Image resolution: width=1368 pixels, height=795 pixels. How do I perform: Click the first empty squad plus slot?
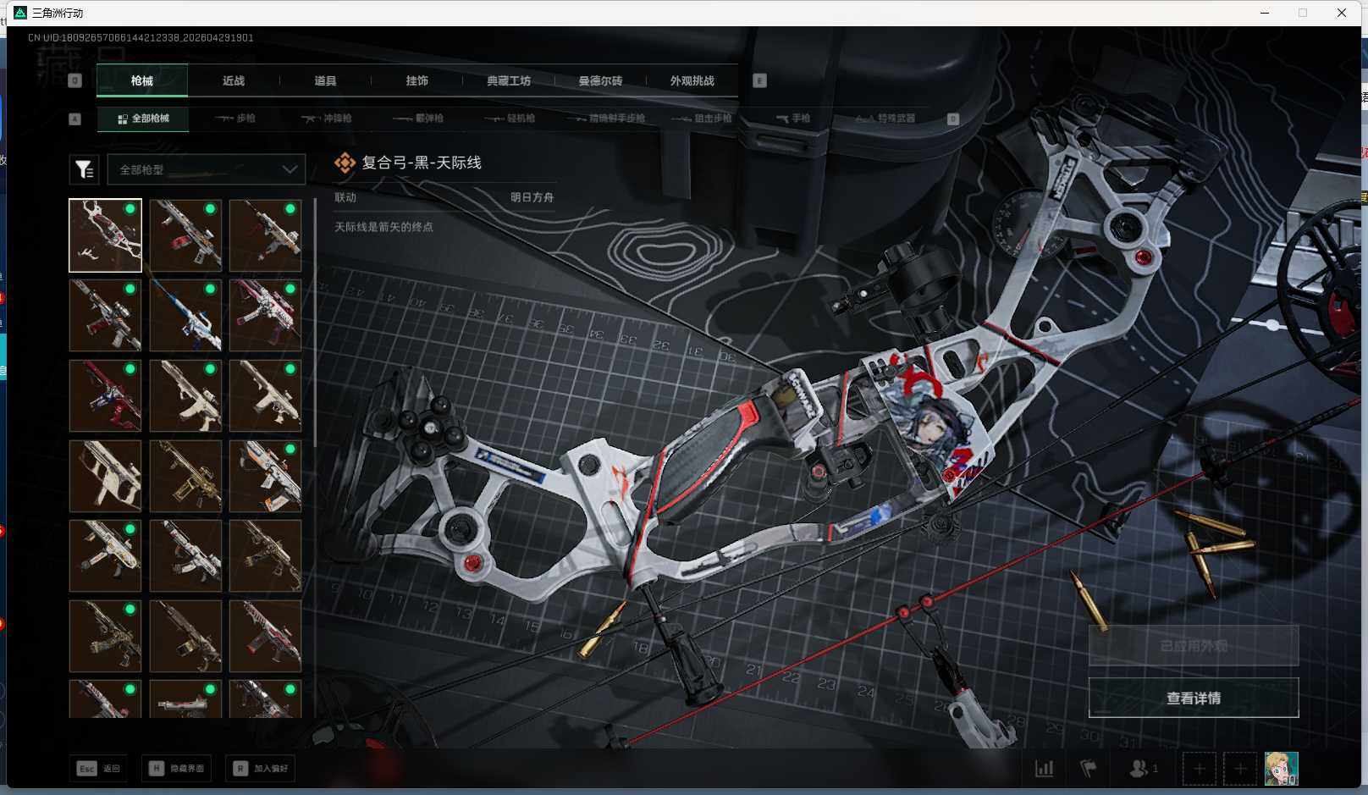(x=1199, y=769)
